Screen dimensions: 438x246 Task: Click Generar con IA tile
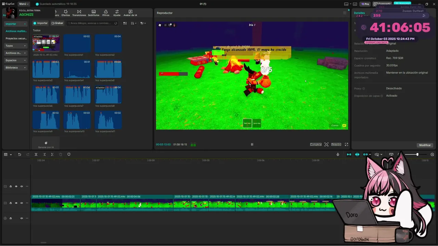(x=46, y=143)
